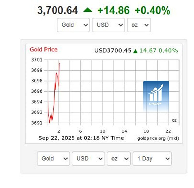Open the 1 Day time range dropdown

[x=152, y=159]
